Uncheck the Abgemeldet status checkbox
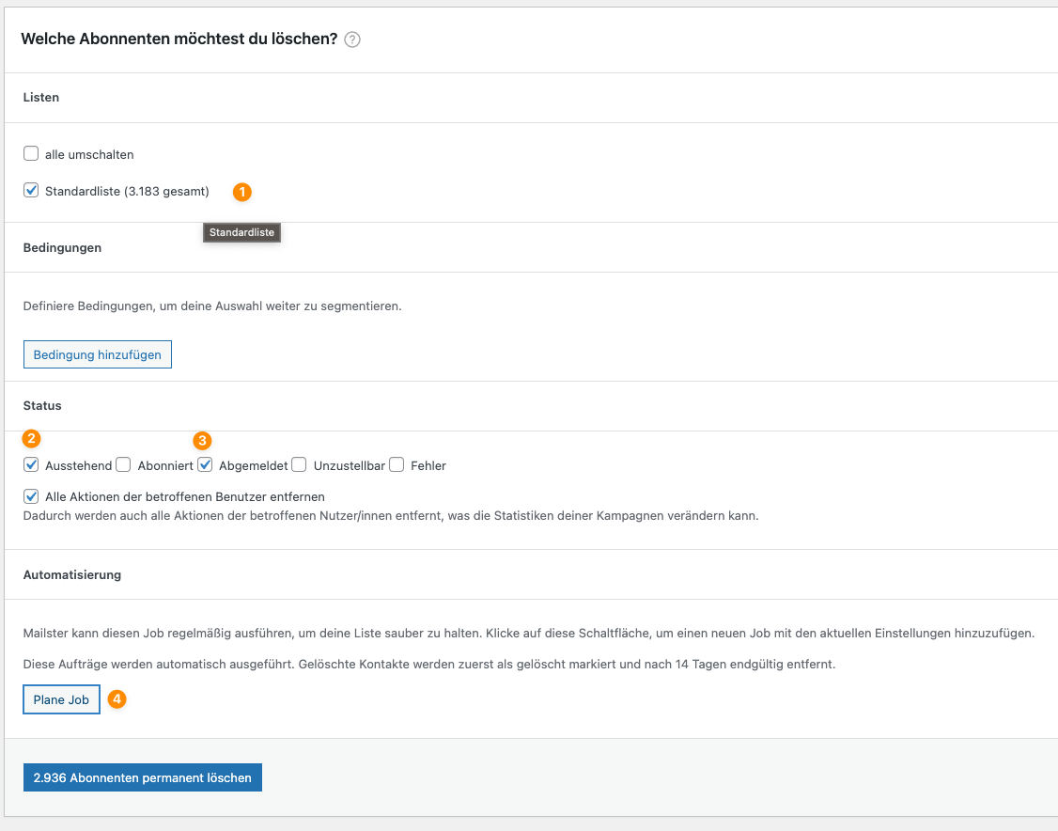 tap(205, 464)
